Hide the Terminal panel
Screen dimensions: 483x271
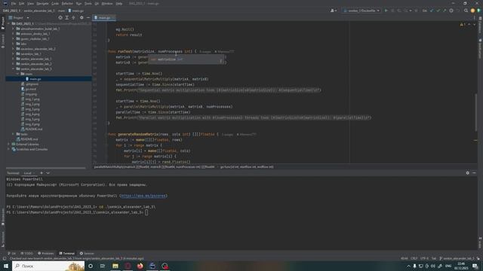[x=474, y=173]
